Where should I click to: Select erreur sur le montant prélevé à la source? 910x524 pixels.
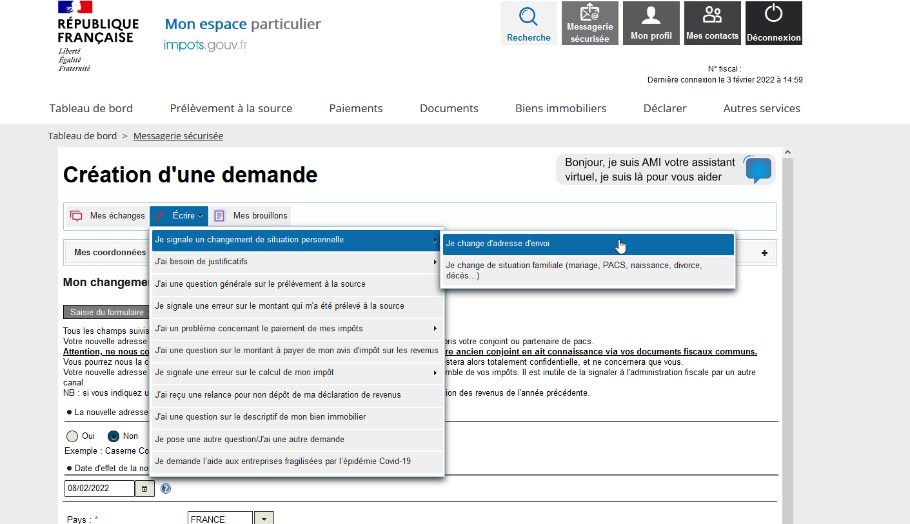(x=297, y=306)
